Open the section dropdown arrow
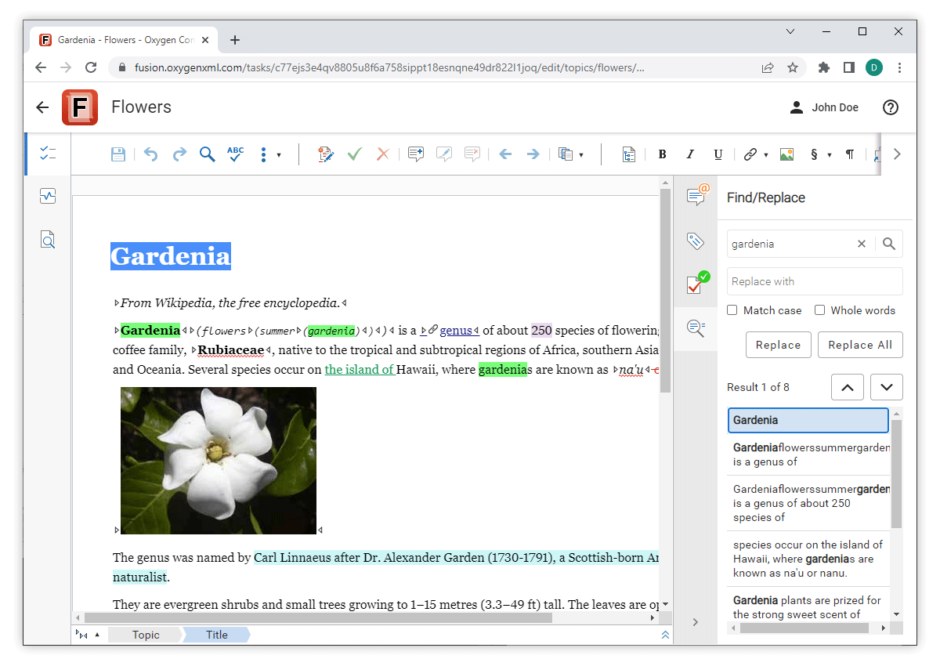 [830, 155]
